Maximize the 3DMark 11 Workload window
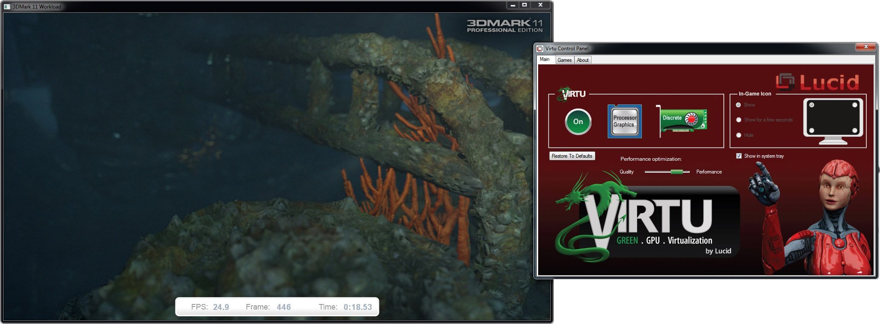 [525, 5]
